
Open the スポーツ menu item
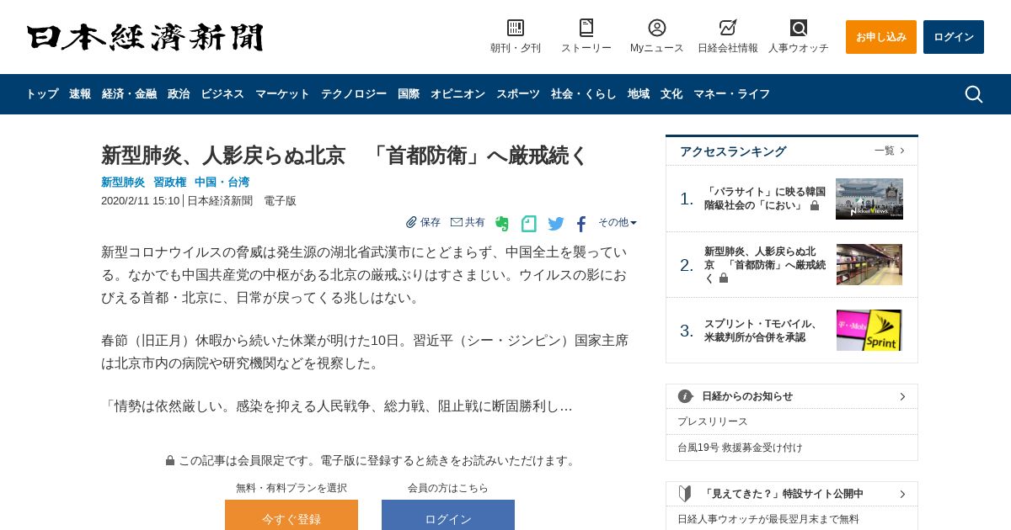pyautogui.click(x=518, y=94)
